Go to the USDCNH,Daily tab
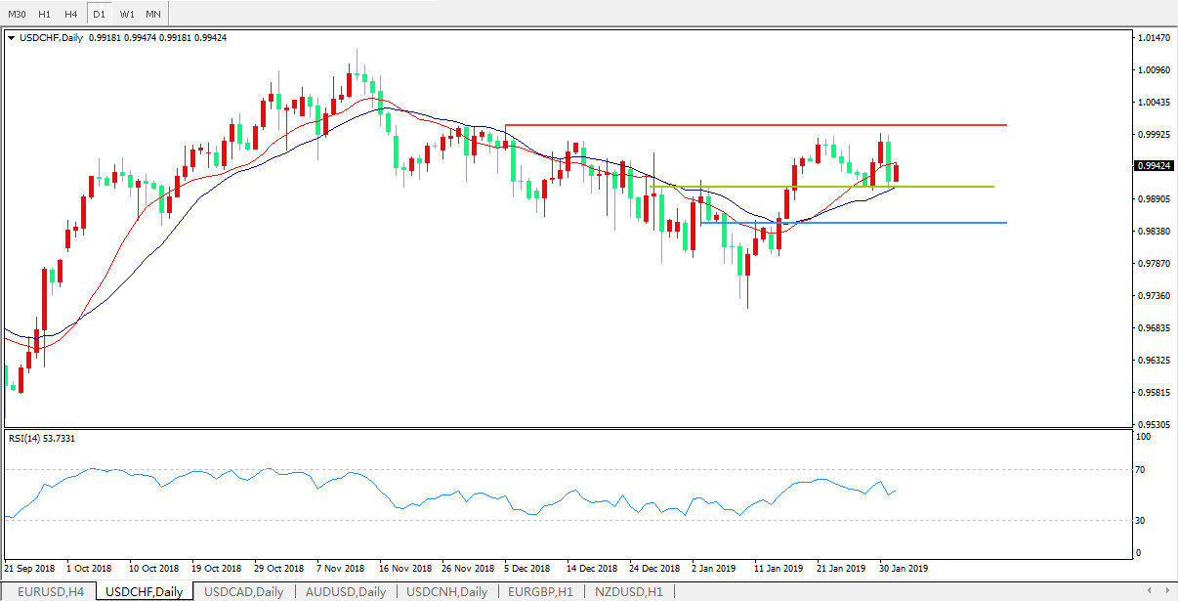This screenshot has width=1178, height=601. (x=446, y=591)
